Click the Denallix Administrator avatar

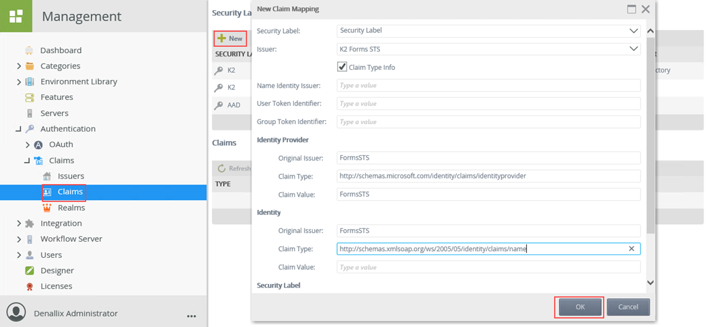tap(16, 313)
